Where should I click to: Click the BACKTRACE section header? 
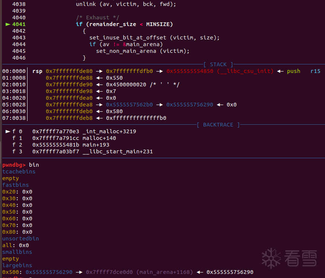218,125
